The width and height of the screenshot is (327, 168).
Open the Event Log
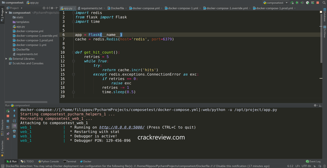click(313, 161)
